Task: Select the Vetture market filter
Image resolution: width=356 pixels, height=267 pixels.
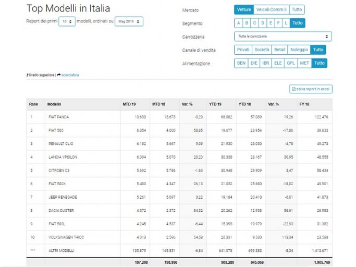Action: [x=244, y=9]
